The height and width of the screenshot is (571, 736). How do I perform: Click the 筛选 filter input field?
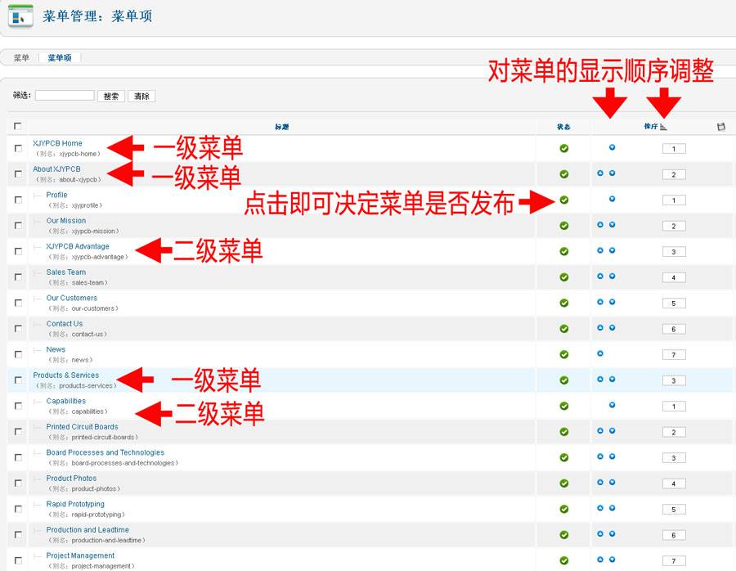click(65, 96)
